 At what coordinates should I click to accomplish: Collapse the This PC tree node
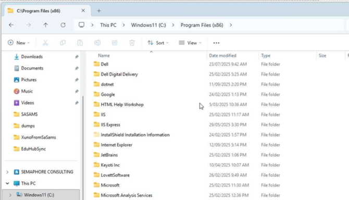tap(7, 183)
